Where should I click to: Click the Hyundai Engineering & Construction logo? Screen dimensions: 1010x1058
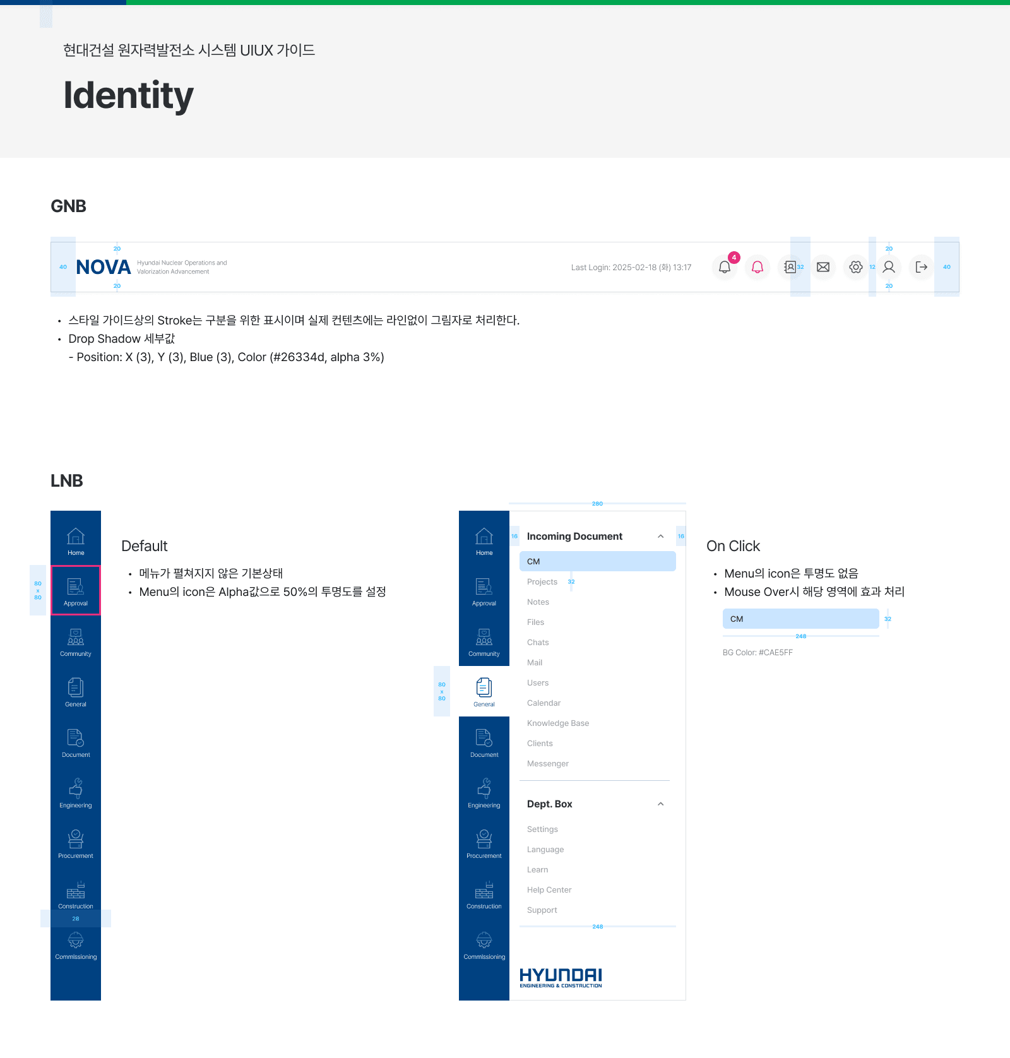(561, 977)
